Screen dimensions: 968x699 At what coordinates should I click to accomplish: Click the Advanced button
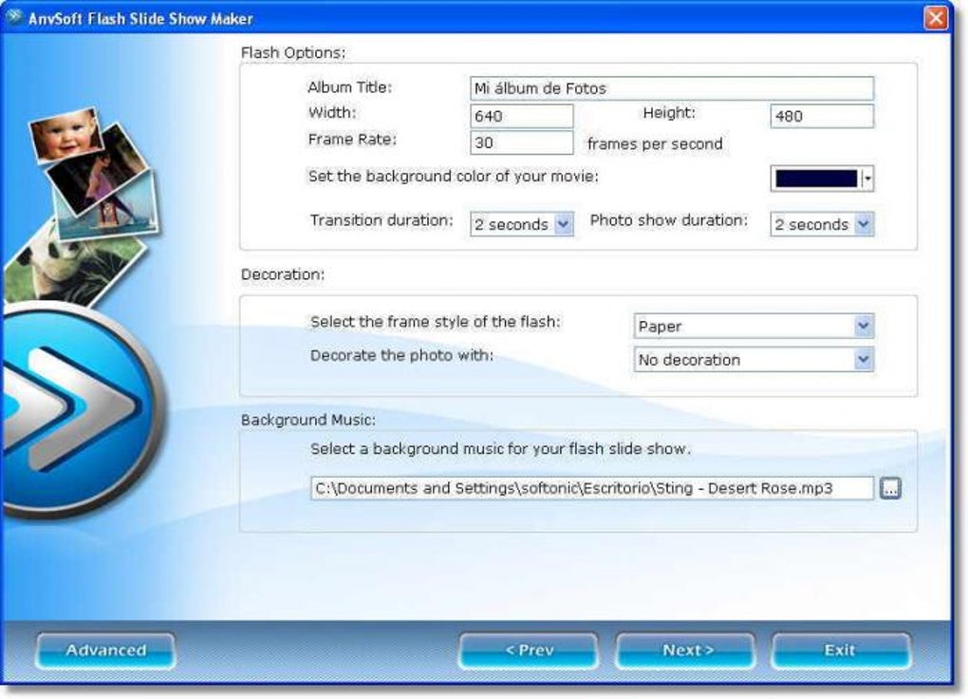[x=104, y=651]
